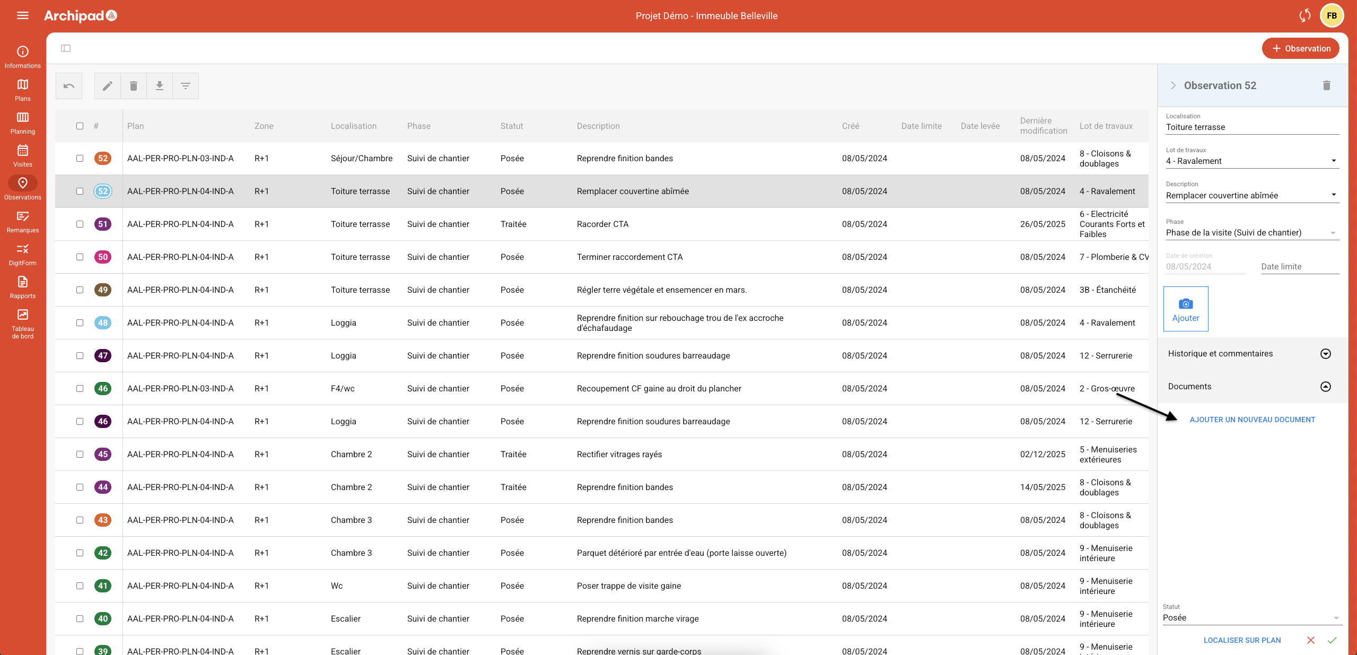Image resolution: width=1357 pixels, height=655 pixels.
Task: Click the download icon in toolbar
Action: pyautogui.click(x=160, y=86)
